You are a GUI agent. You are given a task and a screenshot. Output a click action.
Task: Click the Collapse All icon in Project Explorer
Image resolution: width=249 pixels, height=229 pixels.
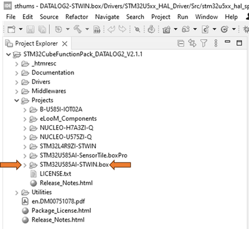click(181, 44)
